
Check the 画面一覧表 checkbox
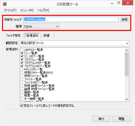(22, 92)
